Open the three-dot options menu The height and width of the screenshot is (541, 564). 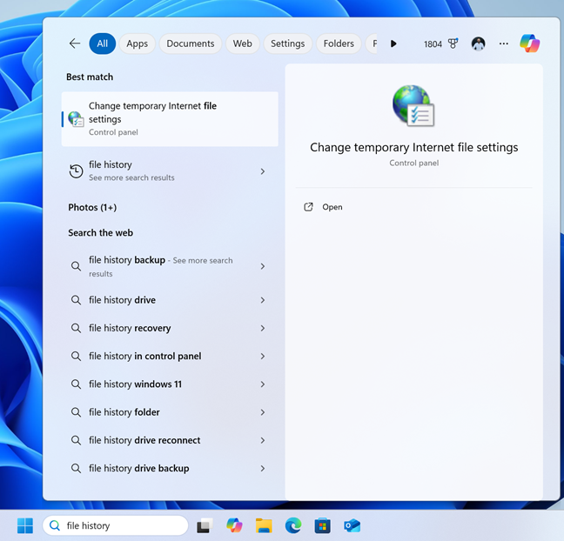[x=504, y=43]
